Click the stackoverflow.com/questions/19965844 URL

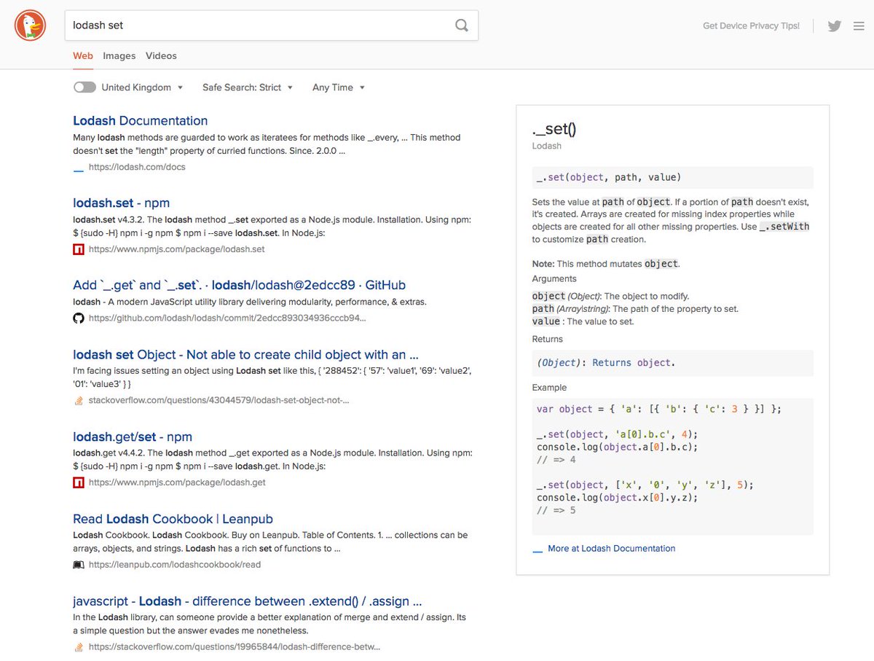coord(235,647)
